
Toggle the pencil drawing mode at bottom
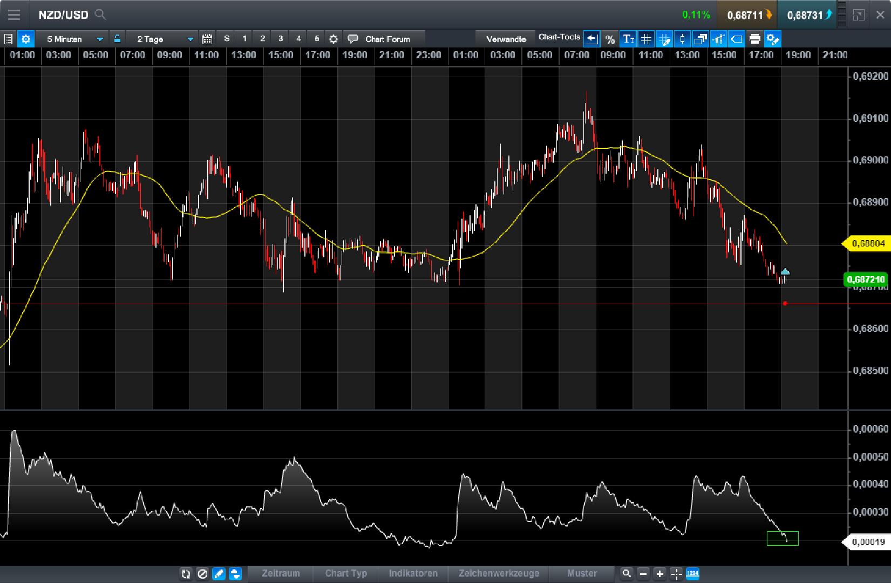(x=219, y=574)
